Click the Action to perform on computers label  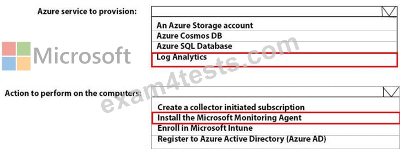(73, 93)
